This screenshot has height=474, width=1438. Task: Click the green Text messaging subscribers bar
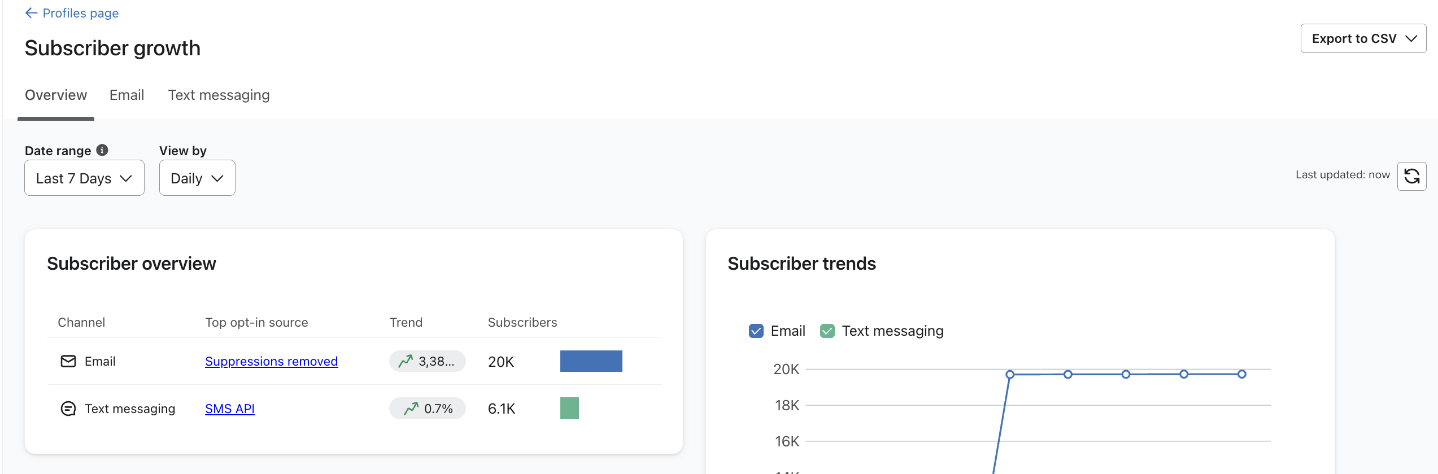[569, 409]
